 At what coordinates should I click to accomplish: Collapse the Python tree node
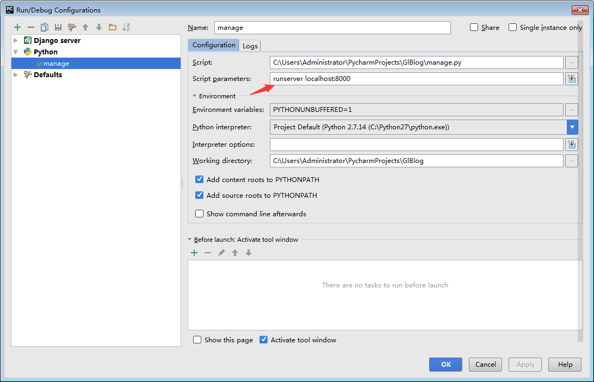[16, 52]
